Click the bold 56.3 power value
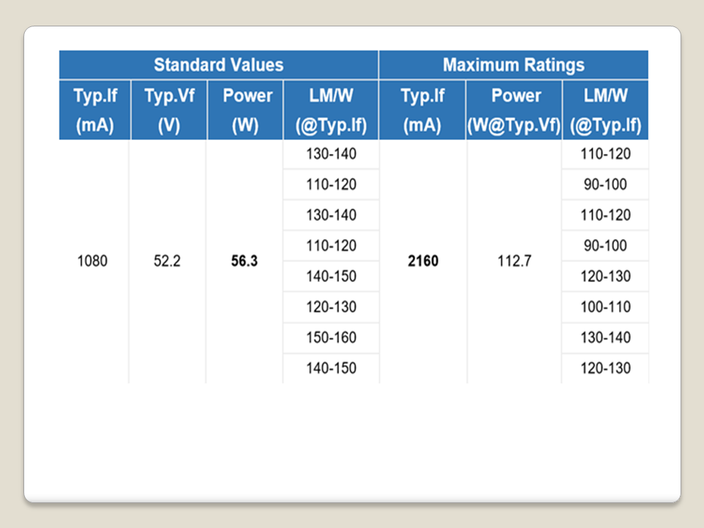704x528 pixels. pyautogui.click(x=244, y=261)
